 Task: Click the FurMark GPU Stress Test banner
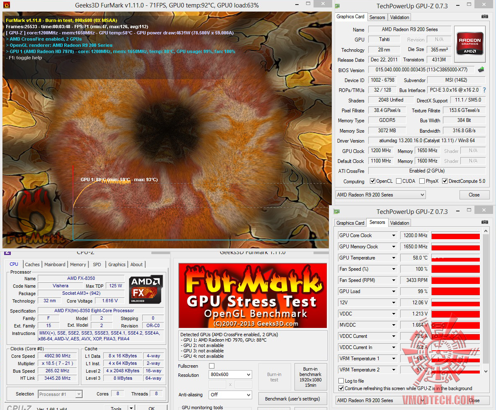(x=253, y=296)
